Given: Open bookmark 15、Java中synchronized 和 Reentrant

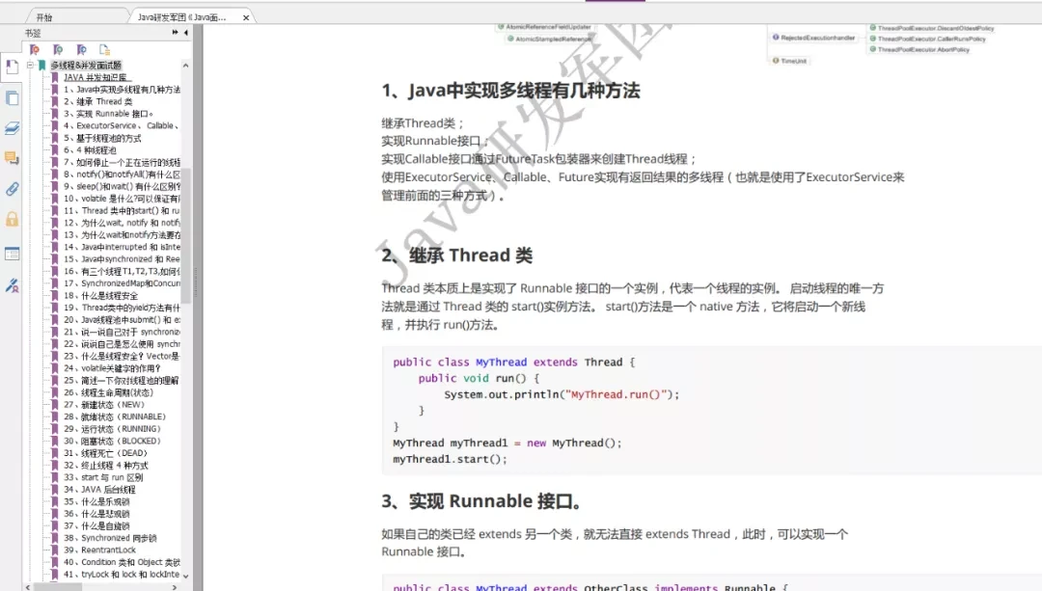Looking at the screenshot, I should (122, 259).
